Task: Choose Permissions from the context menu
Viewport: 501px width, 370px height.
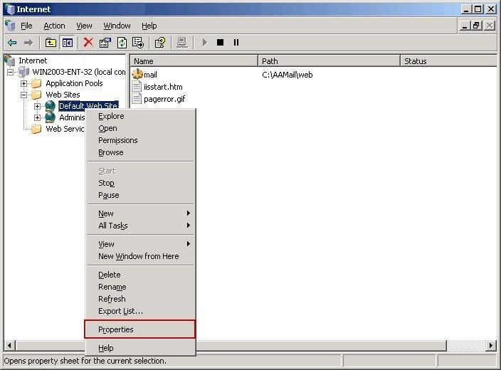Action: click(141, 141)
